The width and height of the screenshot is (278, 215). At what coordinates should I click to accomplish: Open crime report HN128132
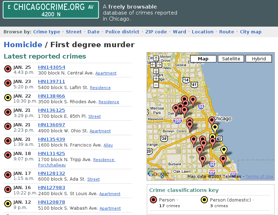52,173
